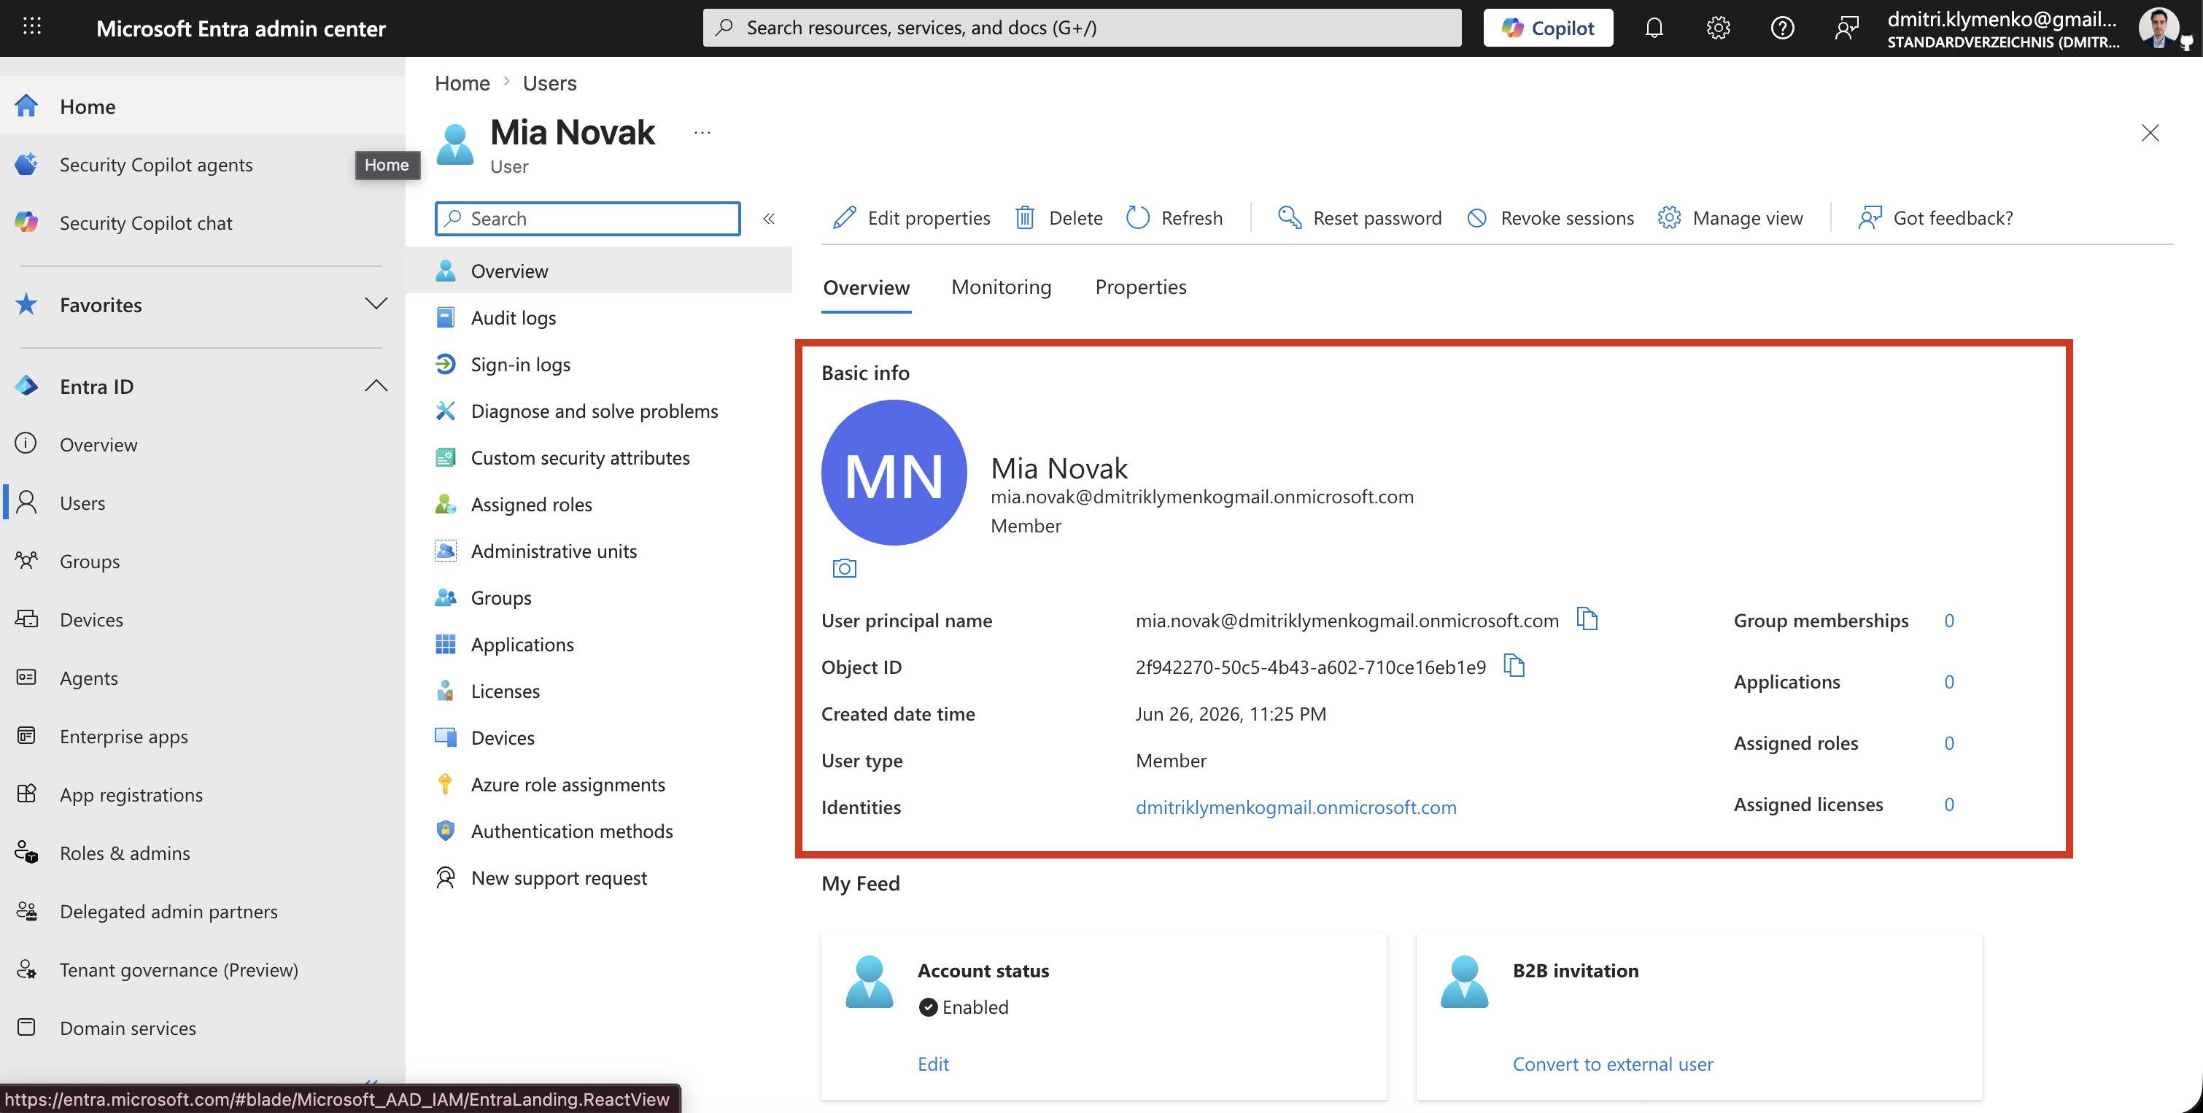Launch the Copilot button
Screen dimensions: 2203x1113
point(1548,28)
